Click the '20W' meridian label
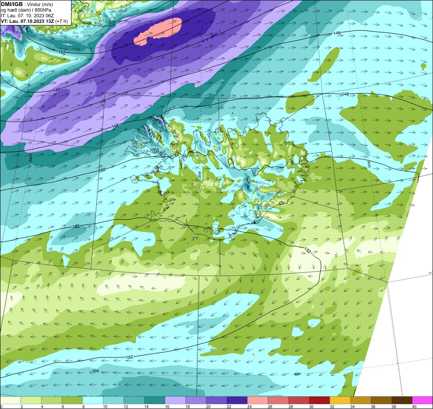433x409 pixels. (200, 175)
